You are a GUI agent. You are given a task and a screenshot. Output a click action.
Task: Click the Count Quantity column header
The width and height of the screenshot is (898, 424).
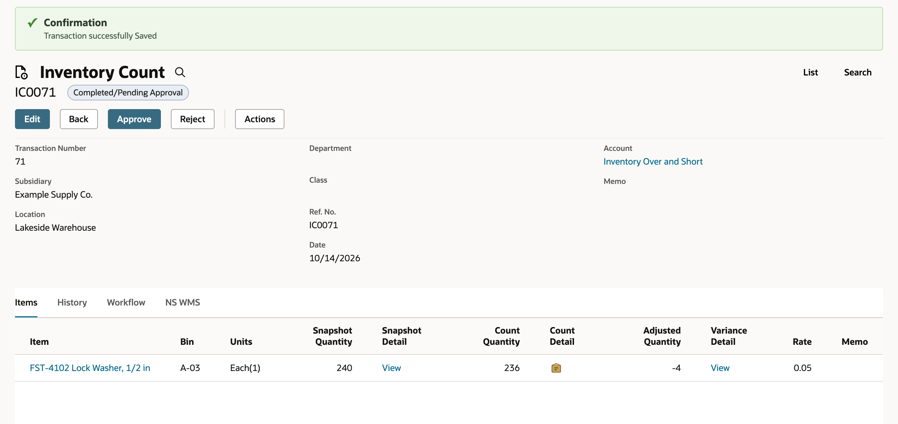click(501, 336)
